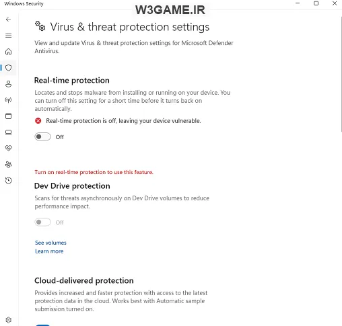Open Settings gear at sidebar bottom
Image resolution: width=342 pixels, height=326 pixels.
coord(8,320)
